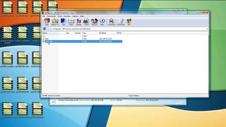Select the highlighted META-INF folder row
The height and width of the screenshot is (127, 226).
click(82, 42)
